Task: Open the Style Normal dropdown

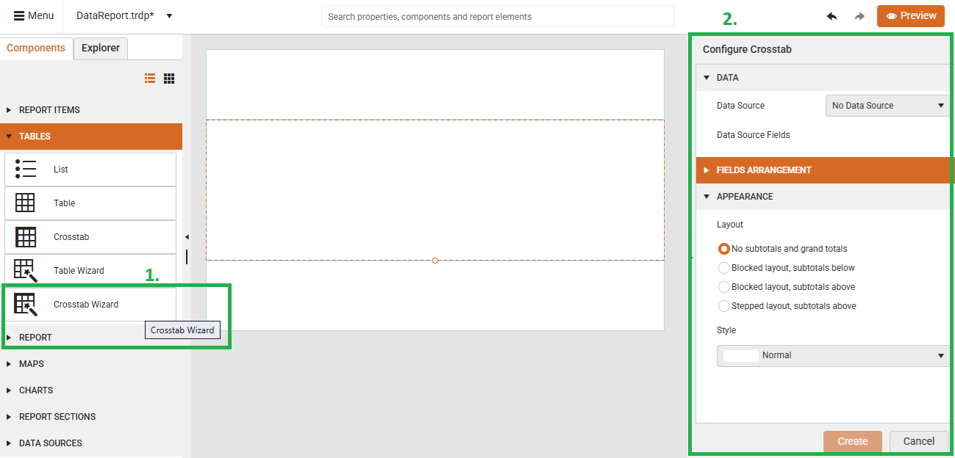Action: tap(833, 355)
